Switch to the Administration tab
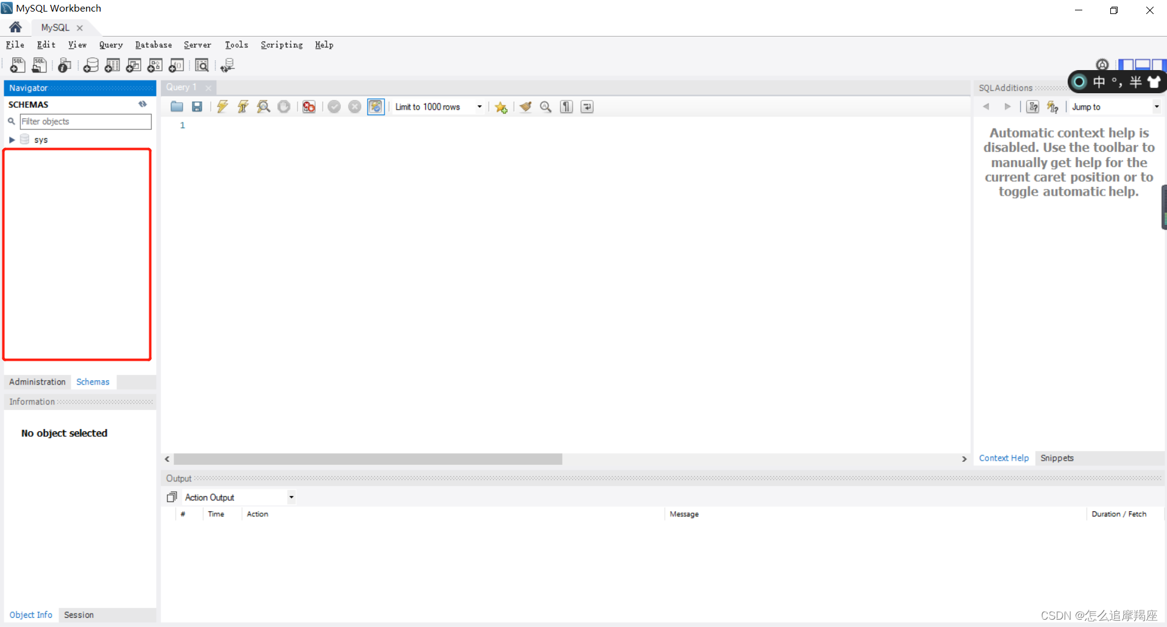This screenshot has width=1167, height=627. pyautogui.click(x=37, y=381)
